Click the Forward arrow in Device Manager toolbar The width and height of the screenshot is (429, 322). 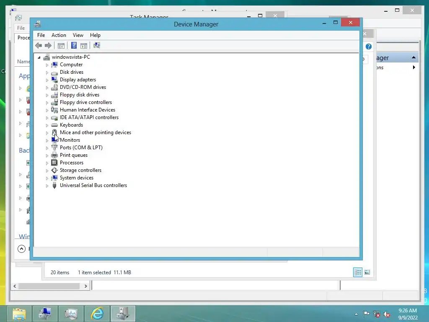click(x=48, y=45)
